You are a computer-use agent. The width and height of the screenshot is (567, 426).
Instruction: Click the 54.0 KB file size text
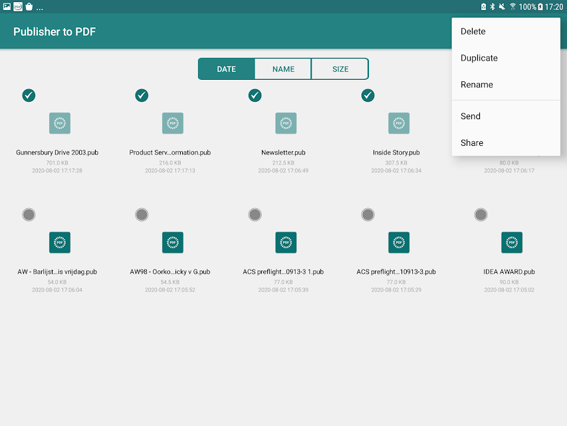pyautogui.click(x=57, y=282)
